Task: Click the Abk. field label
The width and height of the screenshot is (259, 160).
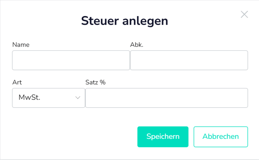Action: tap(137, 45)
